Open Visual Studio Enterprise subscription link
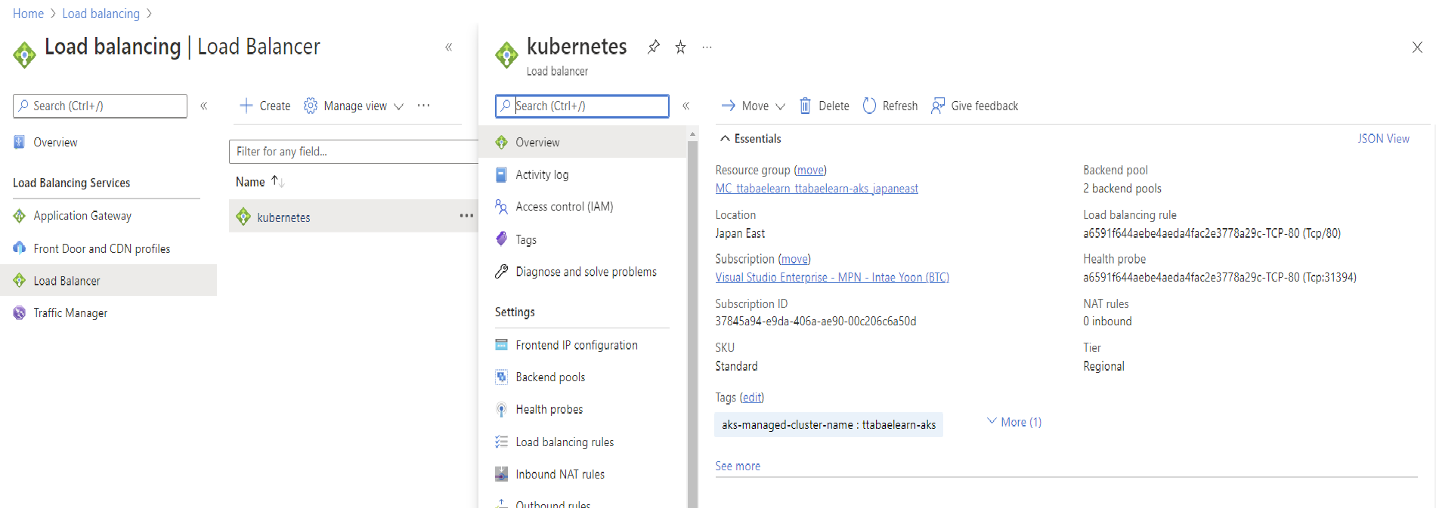The height and width of the screenshot is (508, 1436). click(832, 278)
